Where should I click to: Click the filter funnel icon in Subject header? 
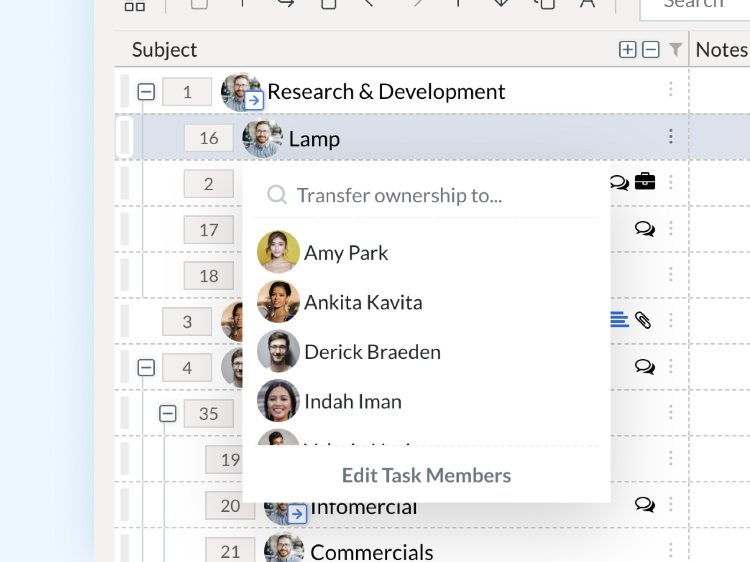pyautogui.click(x=675, y=49)
